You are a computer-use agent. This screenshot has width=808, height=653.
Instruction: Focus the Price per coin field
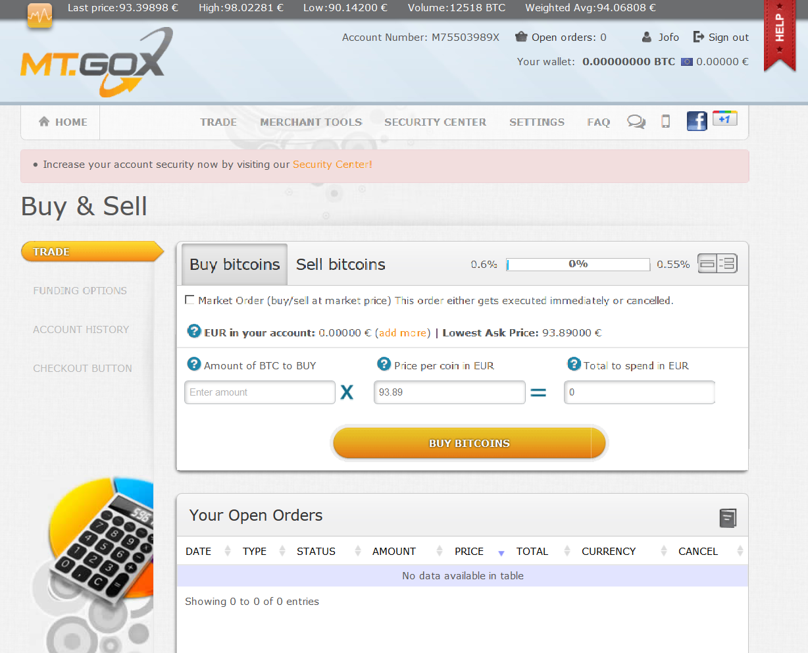point(449,392)
